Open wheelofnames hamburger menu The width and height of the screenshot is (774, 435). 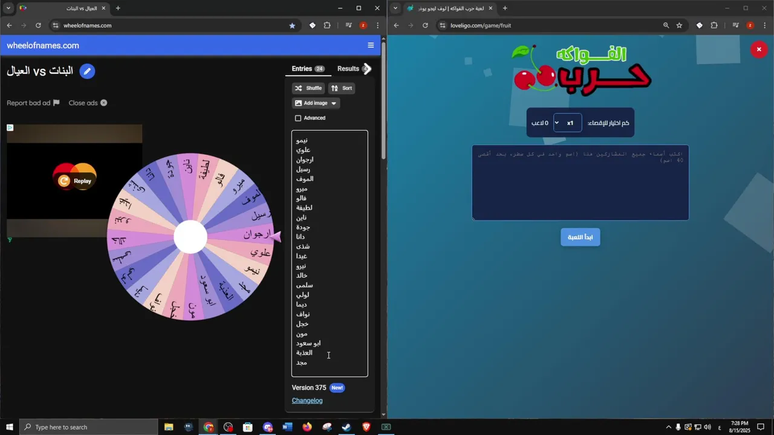[371, 45]
